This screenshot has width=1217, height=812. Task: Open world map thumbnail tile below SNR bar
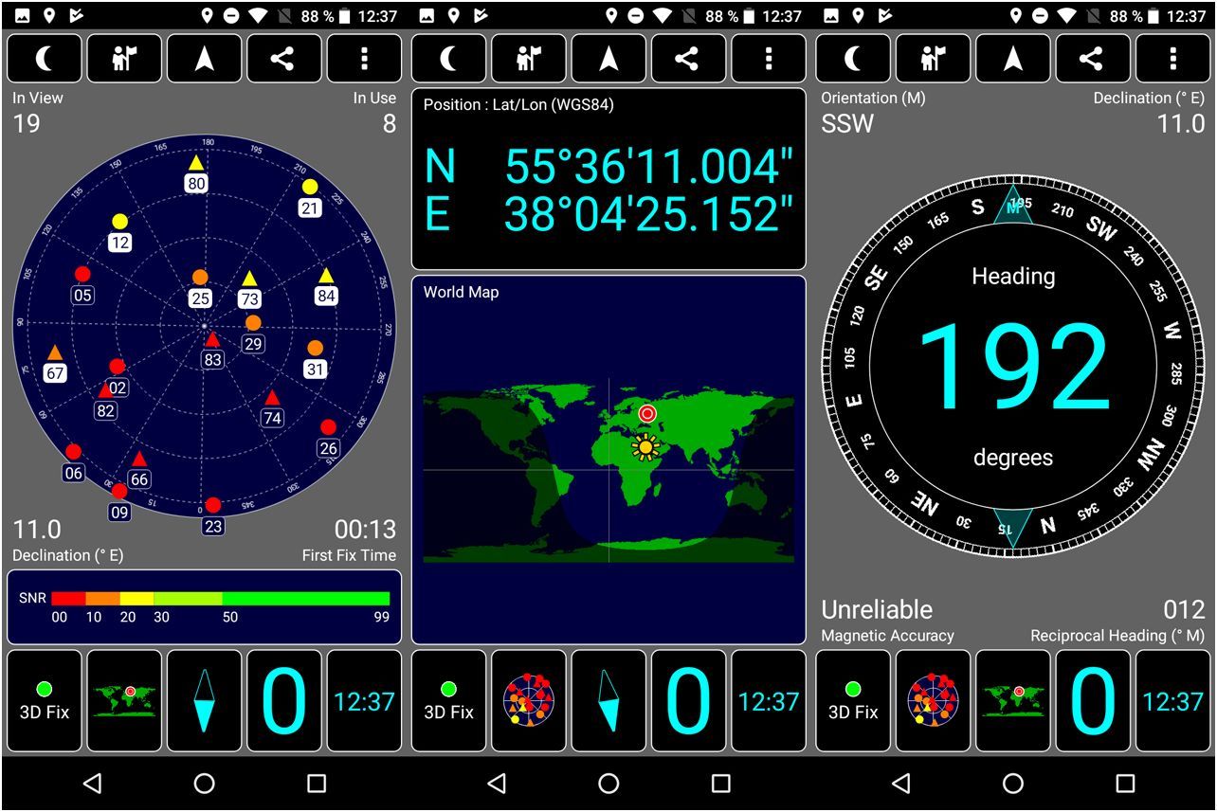[x=124, y=700]
